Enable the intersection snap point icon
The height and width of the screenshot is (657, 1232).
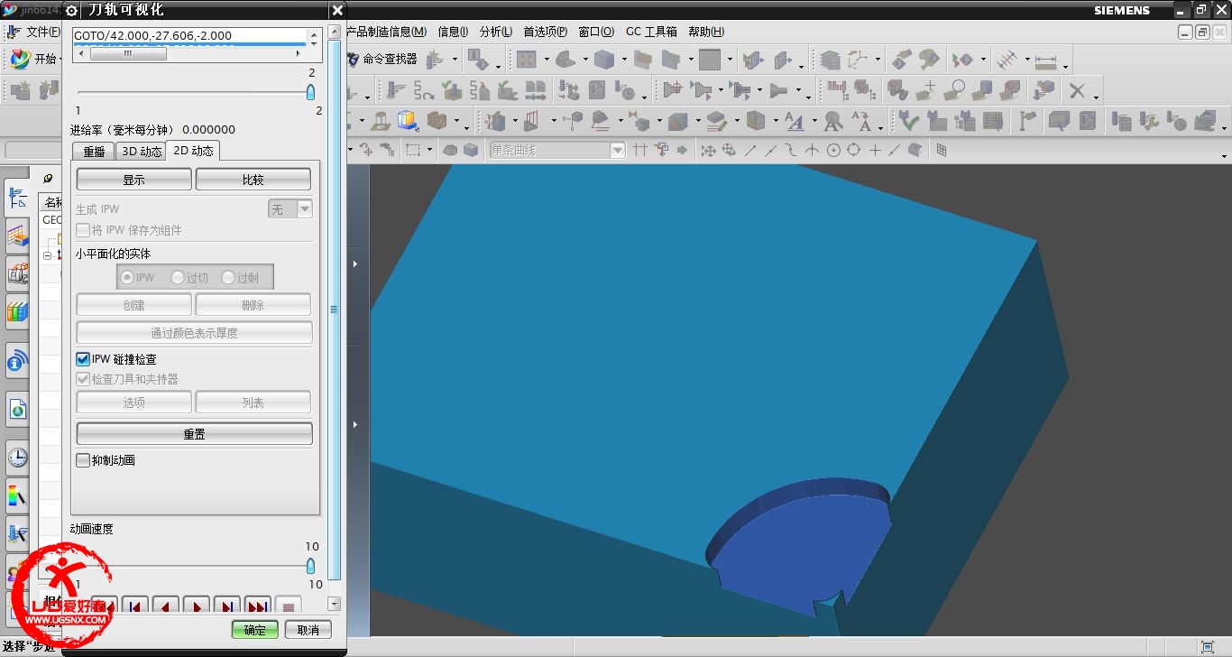pyautogui.click(x=812, y=150)
